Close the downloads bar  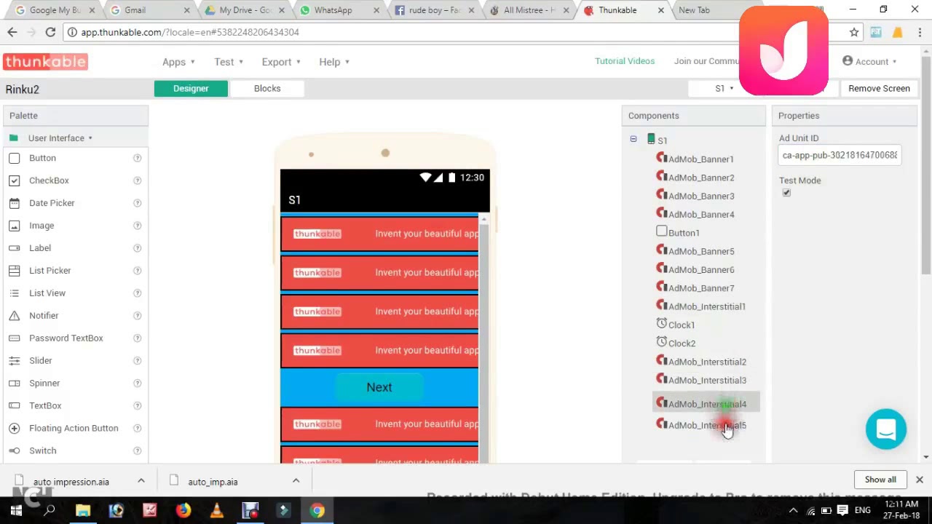click(x=919, y=480)
